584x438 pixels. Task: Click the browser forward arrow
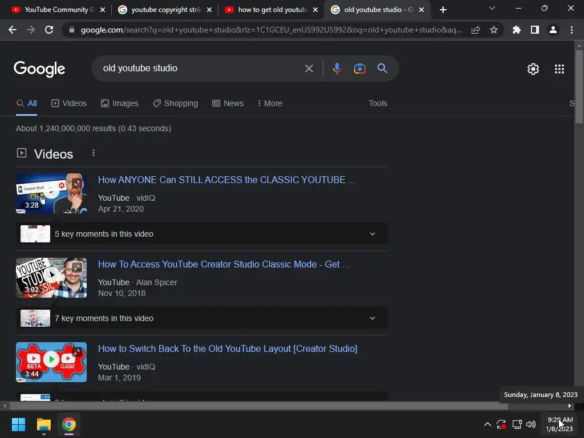click(x=31, y=30)
